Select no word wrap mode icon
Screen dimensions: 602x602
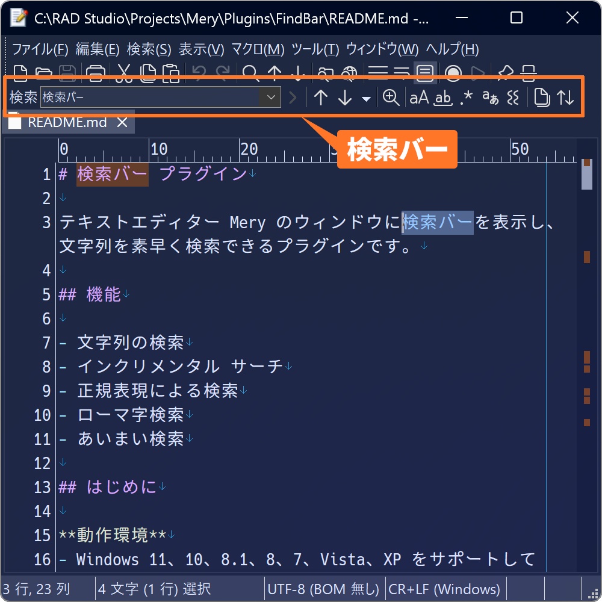378,73
